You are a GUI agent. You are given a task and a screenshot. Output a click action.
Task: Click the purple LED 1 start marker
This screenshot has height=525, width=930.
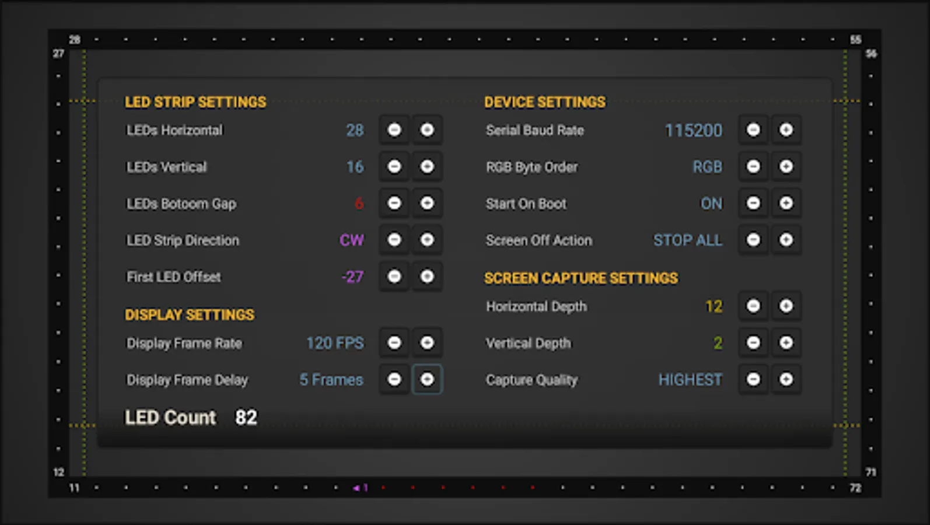360,488
